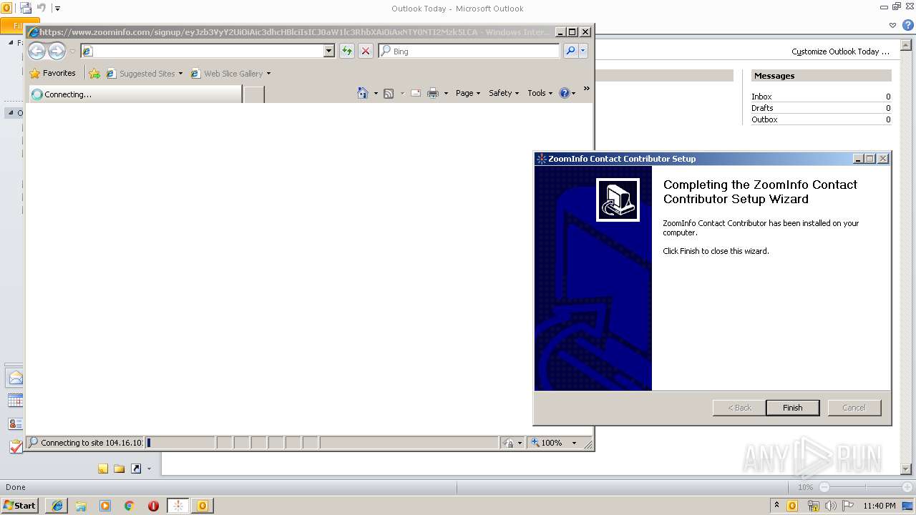Open Folder List icon in Outlook
Screen dimensions: 916x515
(120, 469)
